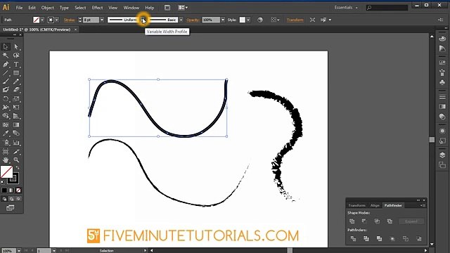Set paint mode to None
The width and height of the screenshot is (450, 253).
(x=18, y=190)
